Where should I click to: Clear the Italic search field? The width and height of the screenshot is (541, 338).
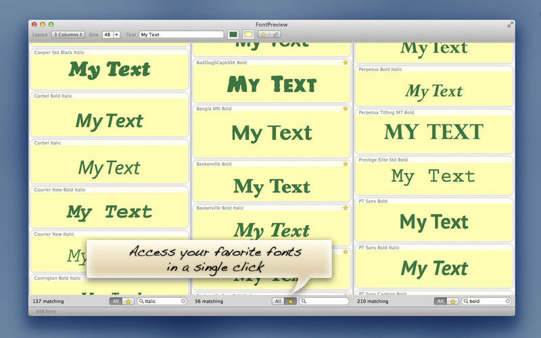point(183,301)
